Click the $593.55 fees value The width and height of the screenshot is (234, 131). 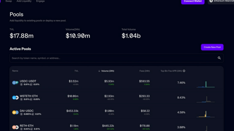click(144, 81)
